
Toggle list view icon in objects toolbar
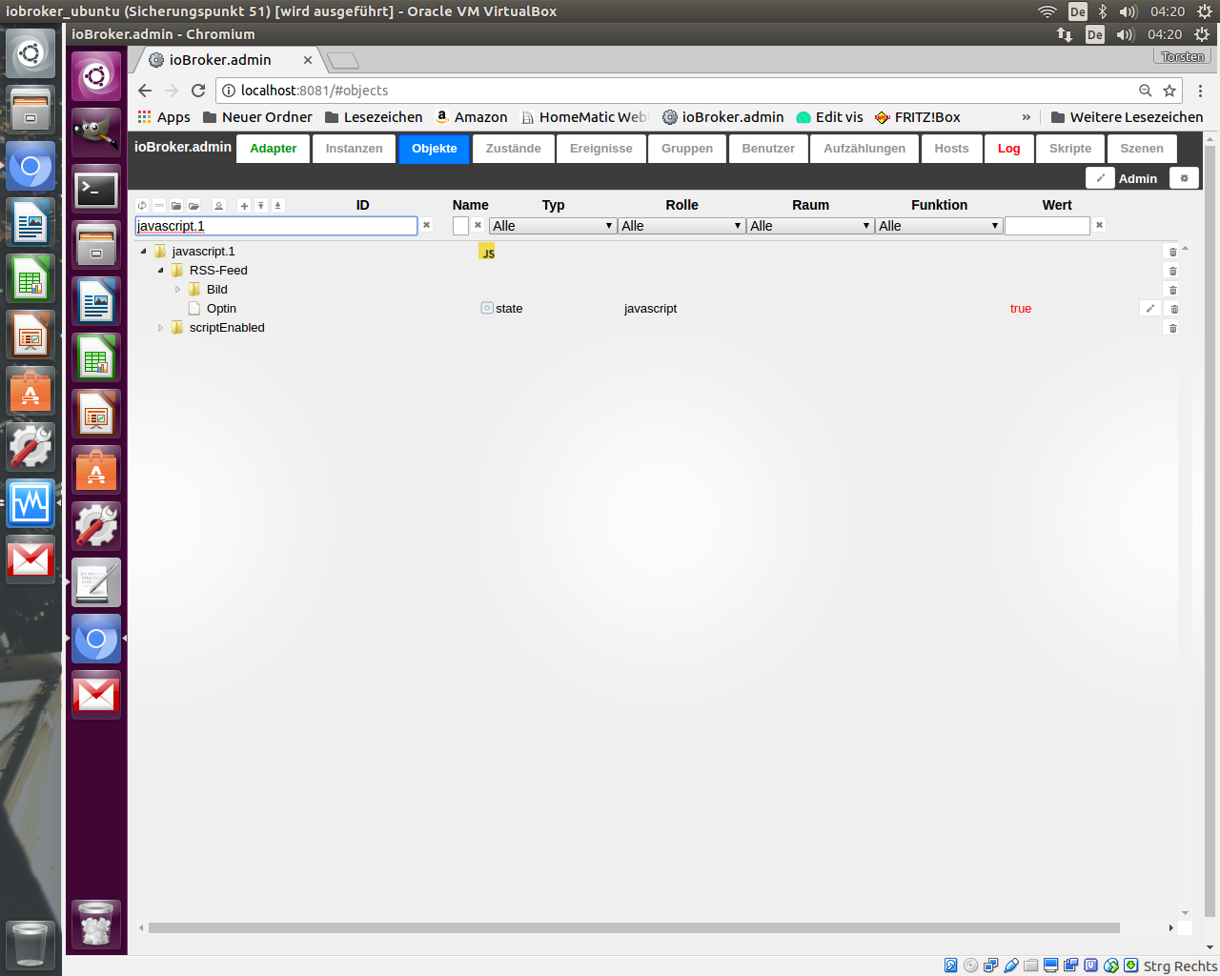click(159, 205)
